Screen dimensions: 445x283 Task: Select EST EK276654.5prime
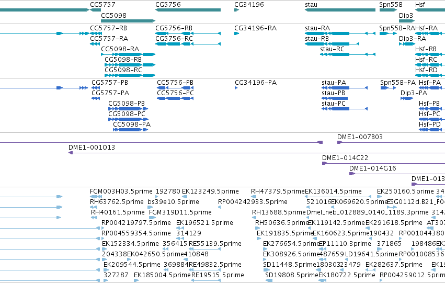pyautogui.click(x=291, y=244)
